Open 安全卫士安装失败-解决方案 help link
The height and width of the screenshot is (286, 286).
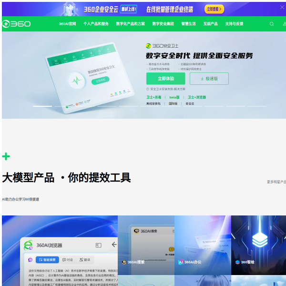166,89
